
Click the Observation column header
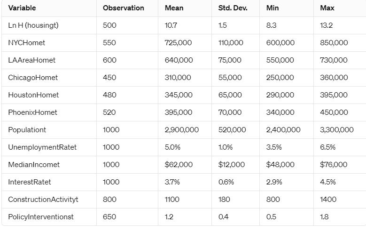point(124,8)
